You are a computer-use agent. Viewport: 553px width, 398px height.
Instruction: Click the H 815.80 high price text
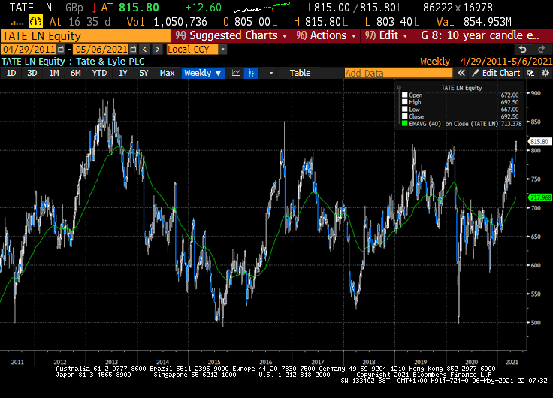[x=321, y=22]
